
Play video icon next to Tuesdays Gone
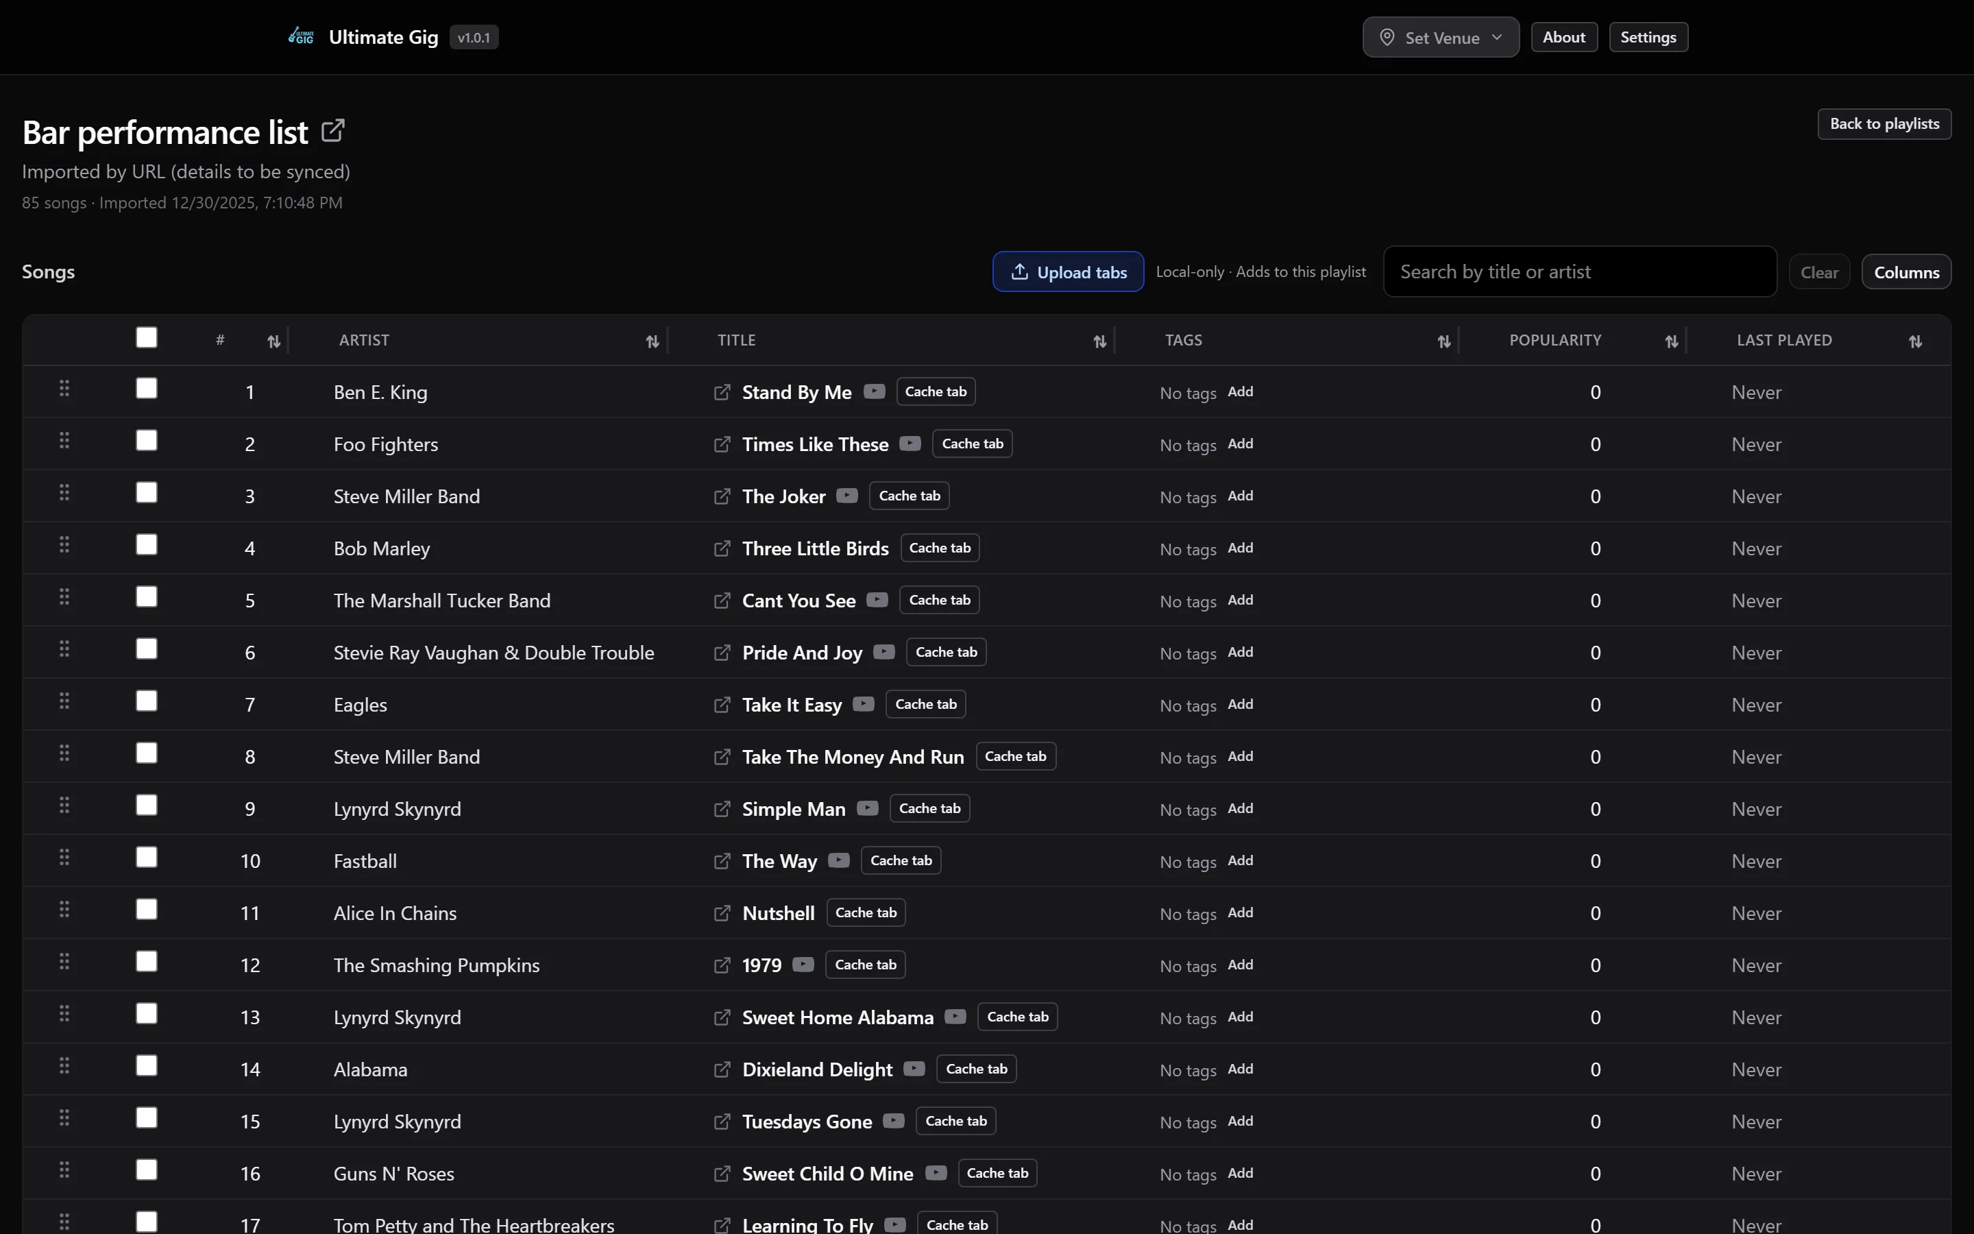click(x=894, y=1122)
